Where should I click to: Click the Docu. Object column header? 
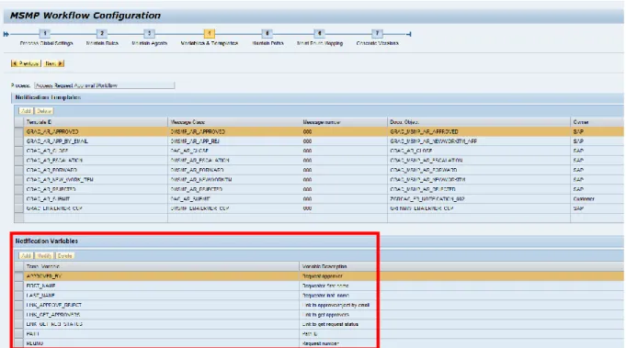tap(479, 122)
